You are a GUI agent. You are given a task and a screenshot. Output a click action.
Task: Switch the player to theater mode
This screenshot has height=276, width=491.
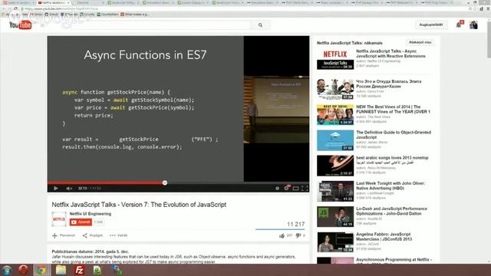[x=295, y=188]
